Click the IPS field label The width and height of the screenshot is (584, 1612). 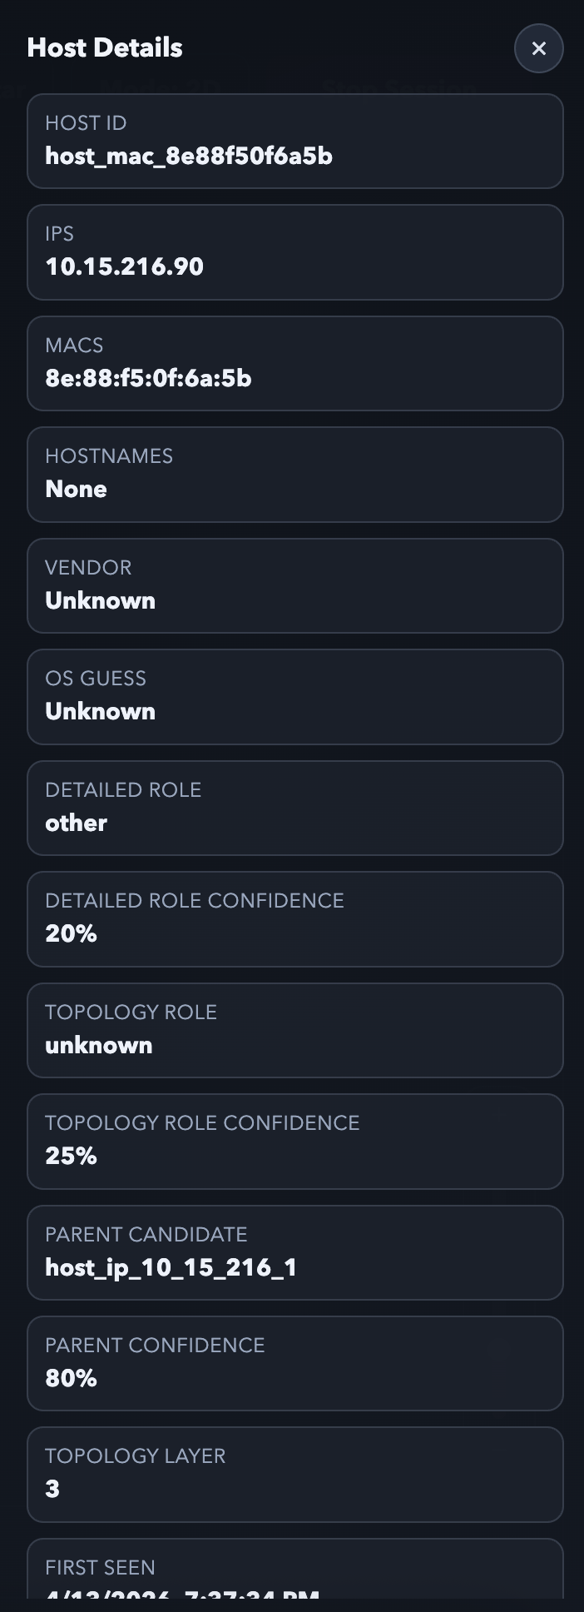pos(60,234)
